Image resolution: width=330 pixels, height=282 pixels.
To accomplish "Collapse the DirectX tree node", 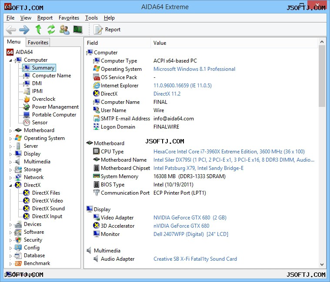I will click(10, 186).
